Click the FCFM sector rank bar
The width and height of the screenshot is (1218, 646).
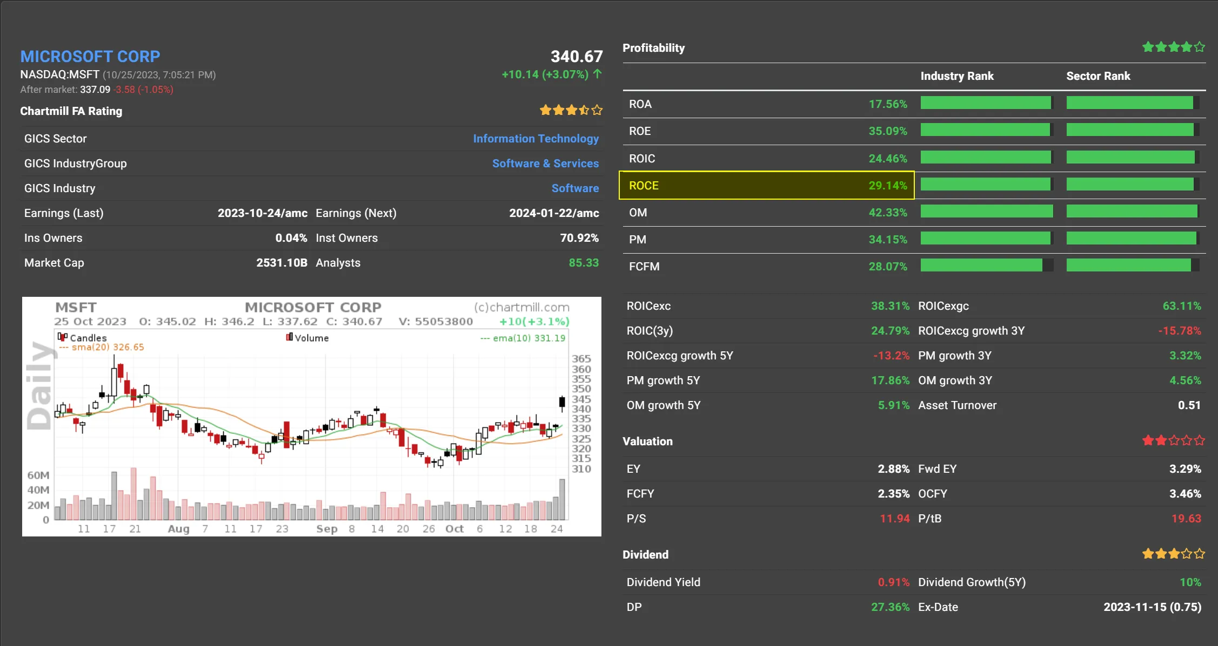1132,266
